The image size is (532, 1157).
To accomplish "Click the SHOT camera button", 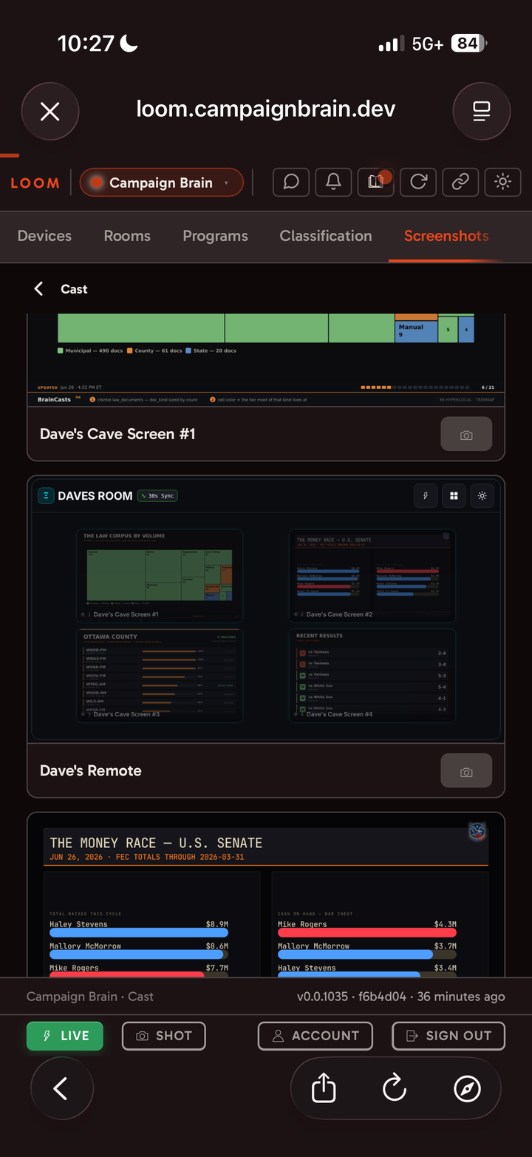I will [163, 1036].
